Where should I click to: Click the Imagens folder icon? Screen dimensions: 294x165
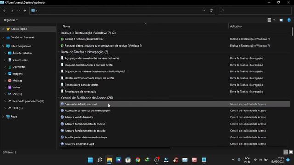pyautogui.click(x=10, y=74)
